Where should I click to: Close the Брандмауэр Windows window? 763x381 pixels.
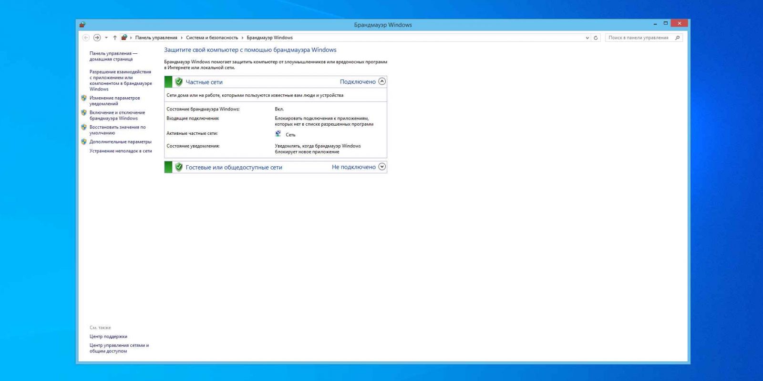pos(679,23)
